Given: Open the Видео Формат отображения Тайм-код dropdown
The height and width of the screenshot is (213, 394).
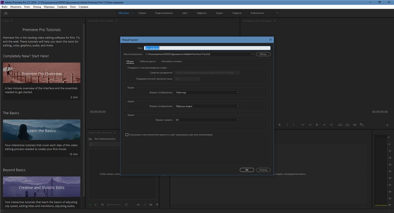Looking at the screenshot, I should (207, 93).
